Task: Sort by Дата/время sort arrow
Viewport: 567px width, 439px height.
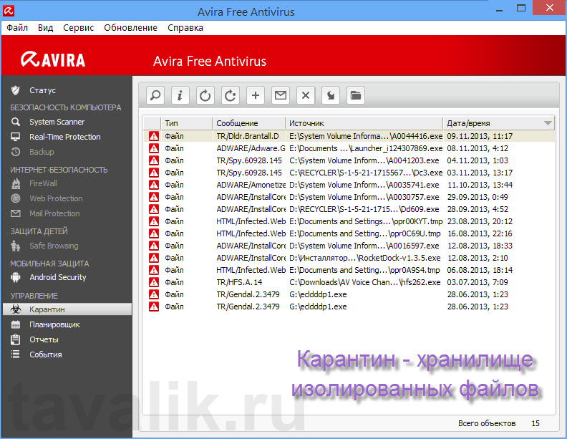Action: pyautogui.click(x=548, y=123)
